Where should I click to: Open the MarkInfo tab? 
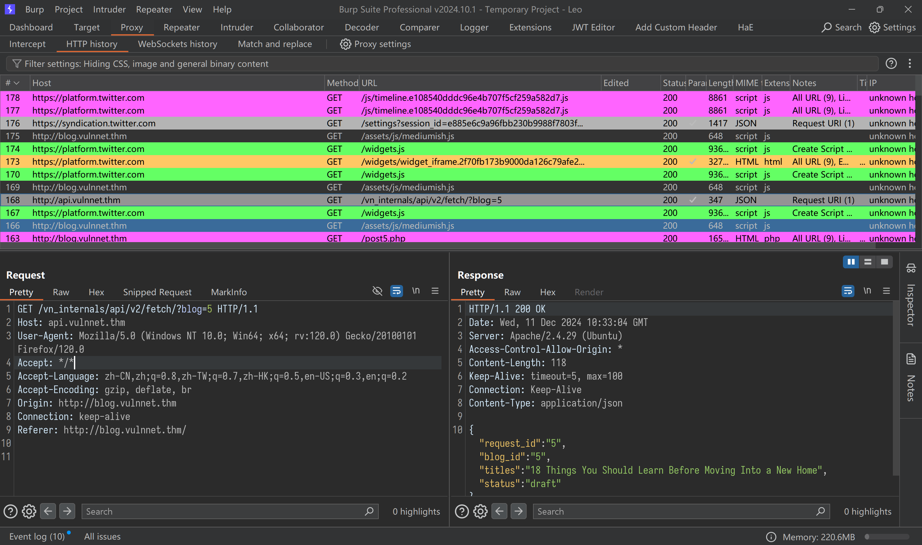click(x=229, y=292)
